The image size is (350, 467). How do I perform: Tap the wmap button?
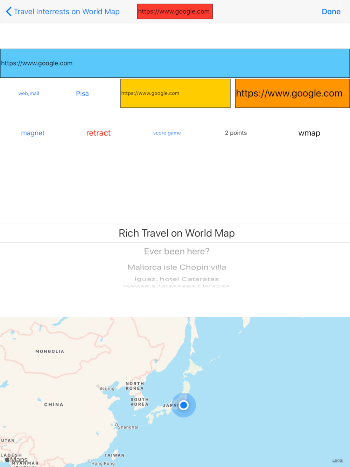309,133
